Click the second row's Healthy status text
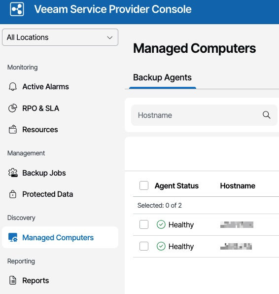 pyautogui.click(x=181, y=246)
